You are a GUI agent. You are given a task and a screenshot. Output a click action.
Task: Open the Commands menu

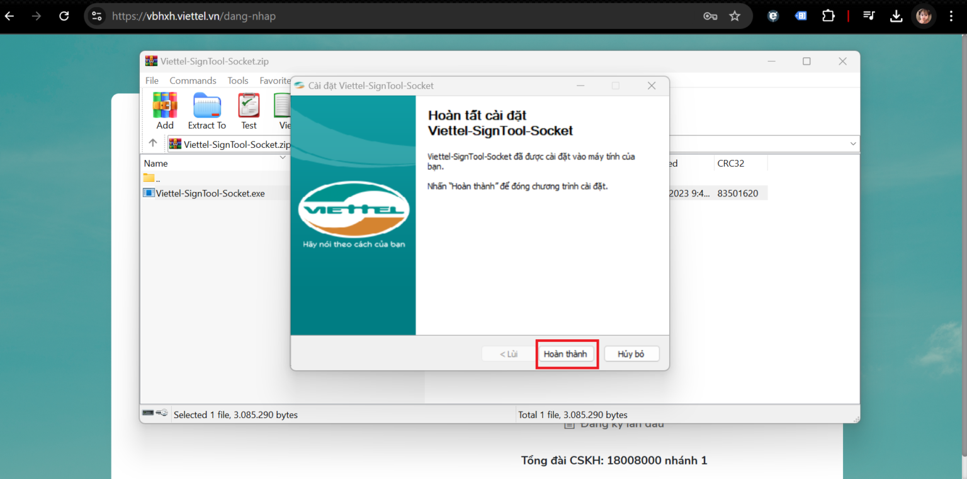pos(193,81)
